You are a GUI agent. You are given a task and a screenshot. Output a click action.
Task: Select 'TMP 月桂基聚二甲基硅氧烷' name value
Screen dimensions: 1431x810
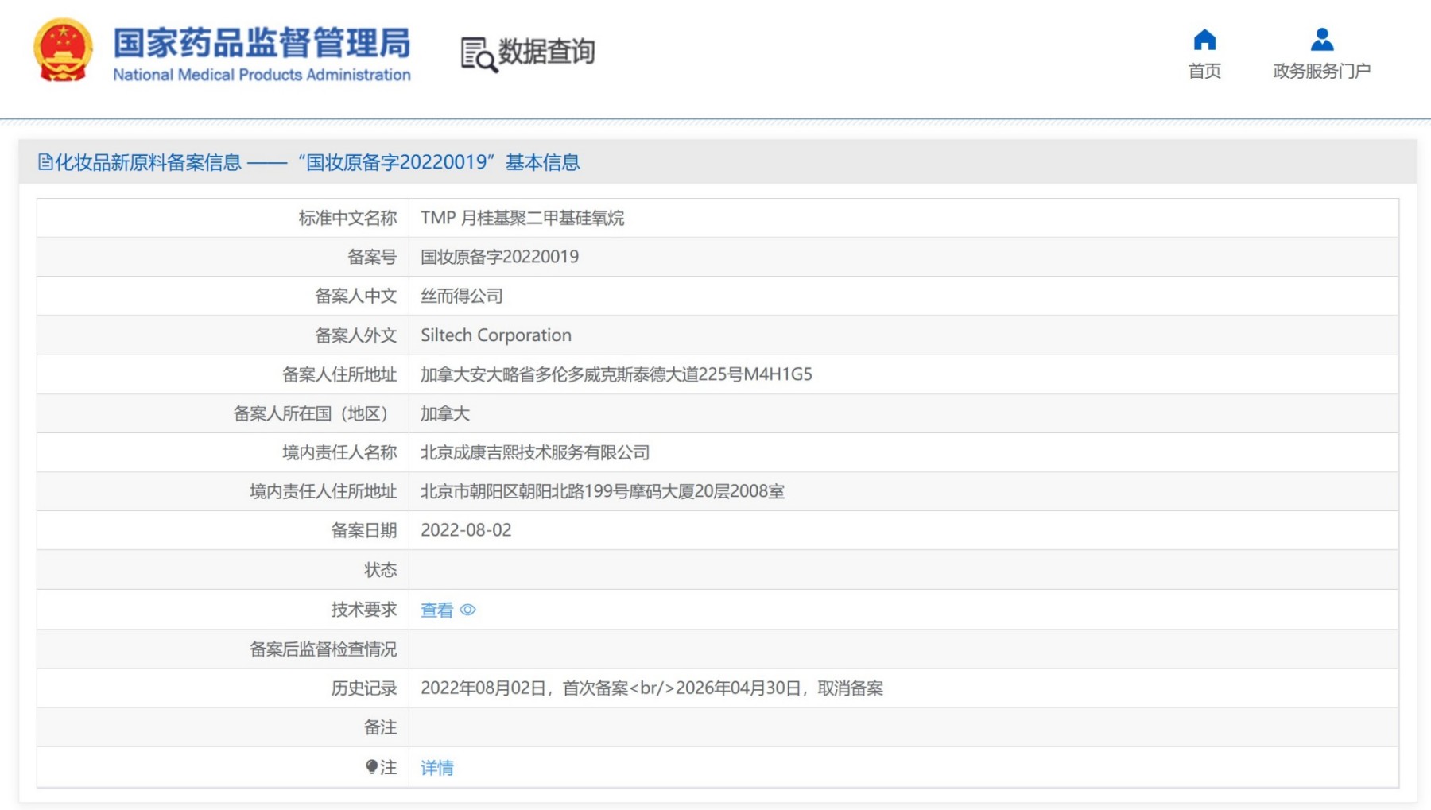click(522, 218)
